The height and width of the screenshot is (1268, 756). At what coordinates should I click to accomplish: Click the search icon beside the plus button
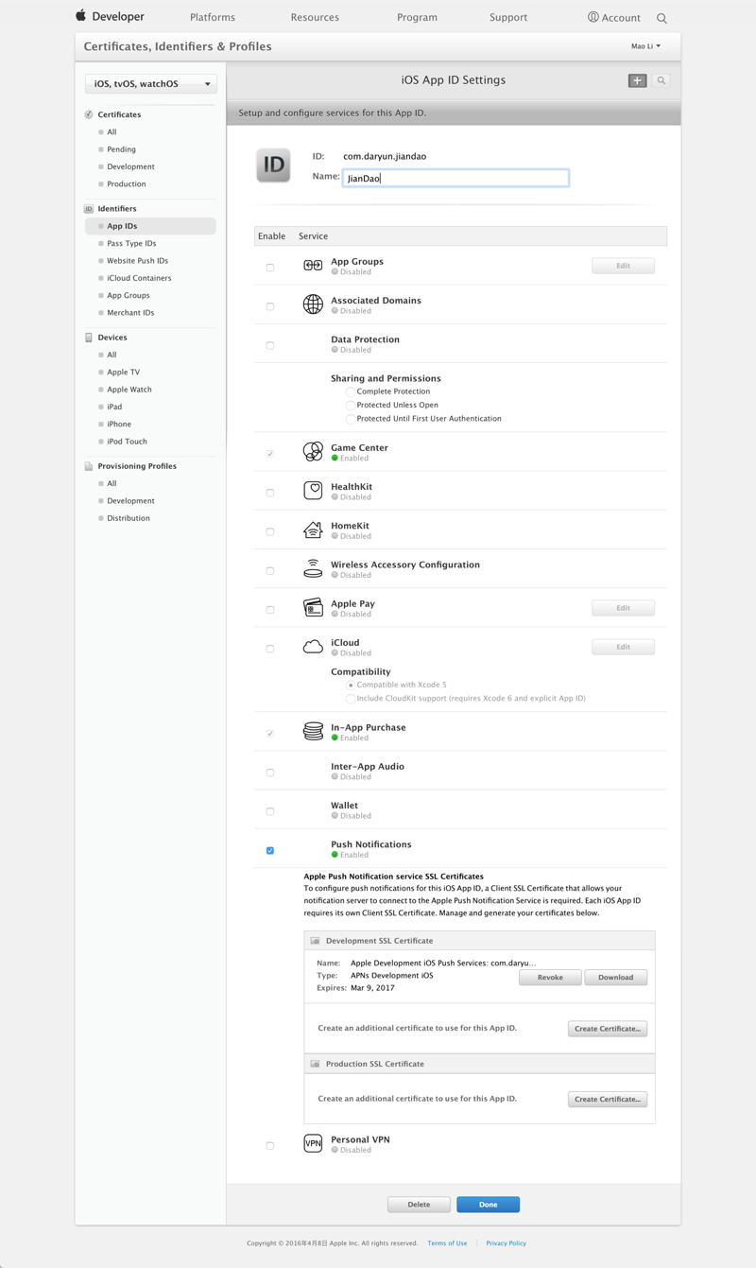click(x=661, y=80)
